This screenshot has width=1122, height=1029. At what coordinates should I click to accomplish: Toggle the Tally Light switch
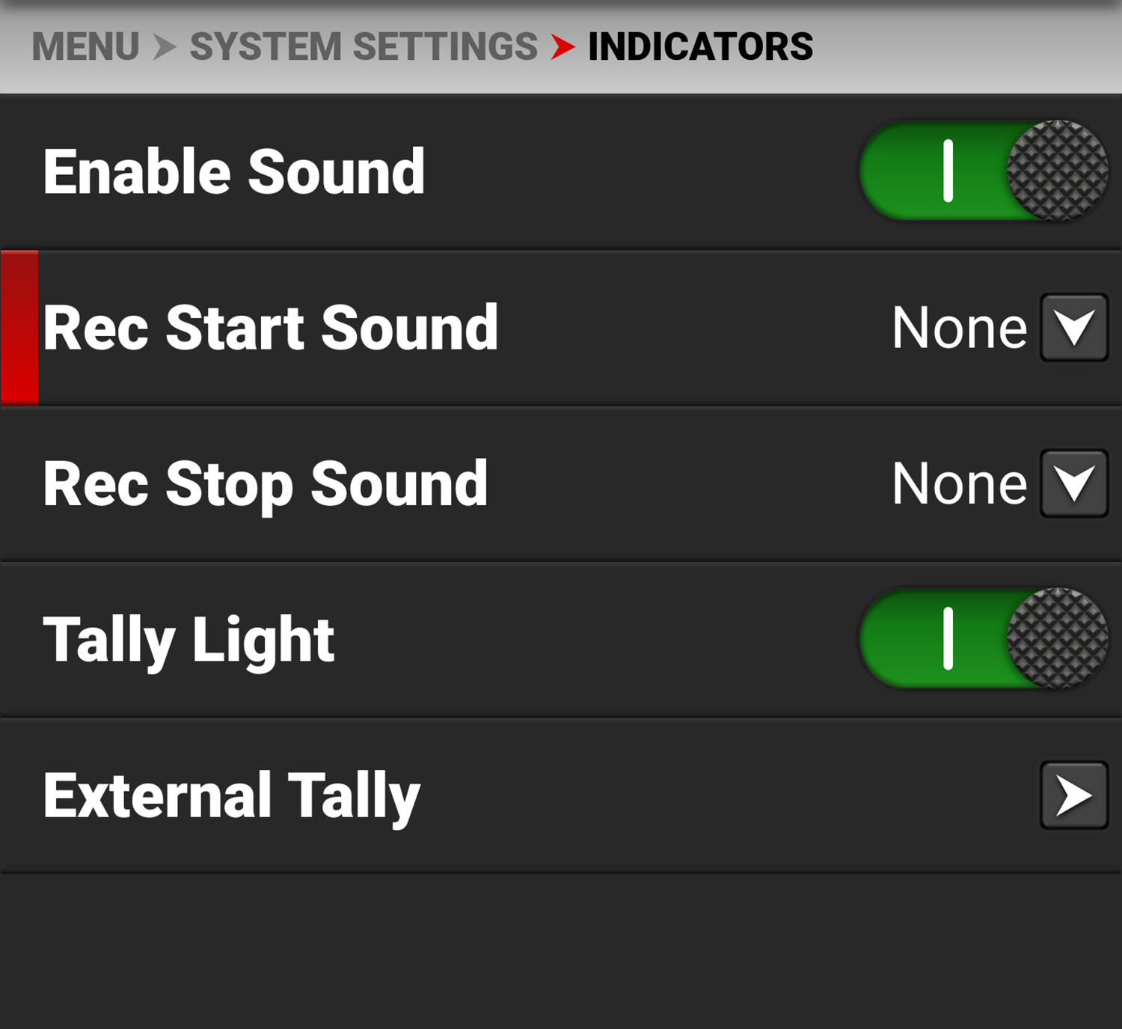983,638
